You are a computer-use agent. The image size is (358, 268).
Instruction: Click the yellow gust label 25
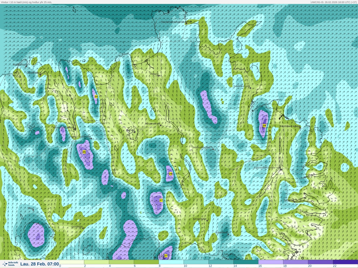click(x=96, y=96)
